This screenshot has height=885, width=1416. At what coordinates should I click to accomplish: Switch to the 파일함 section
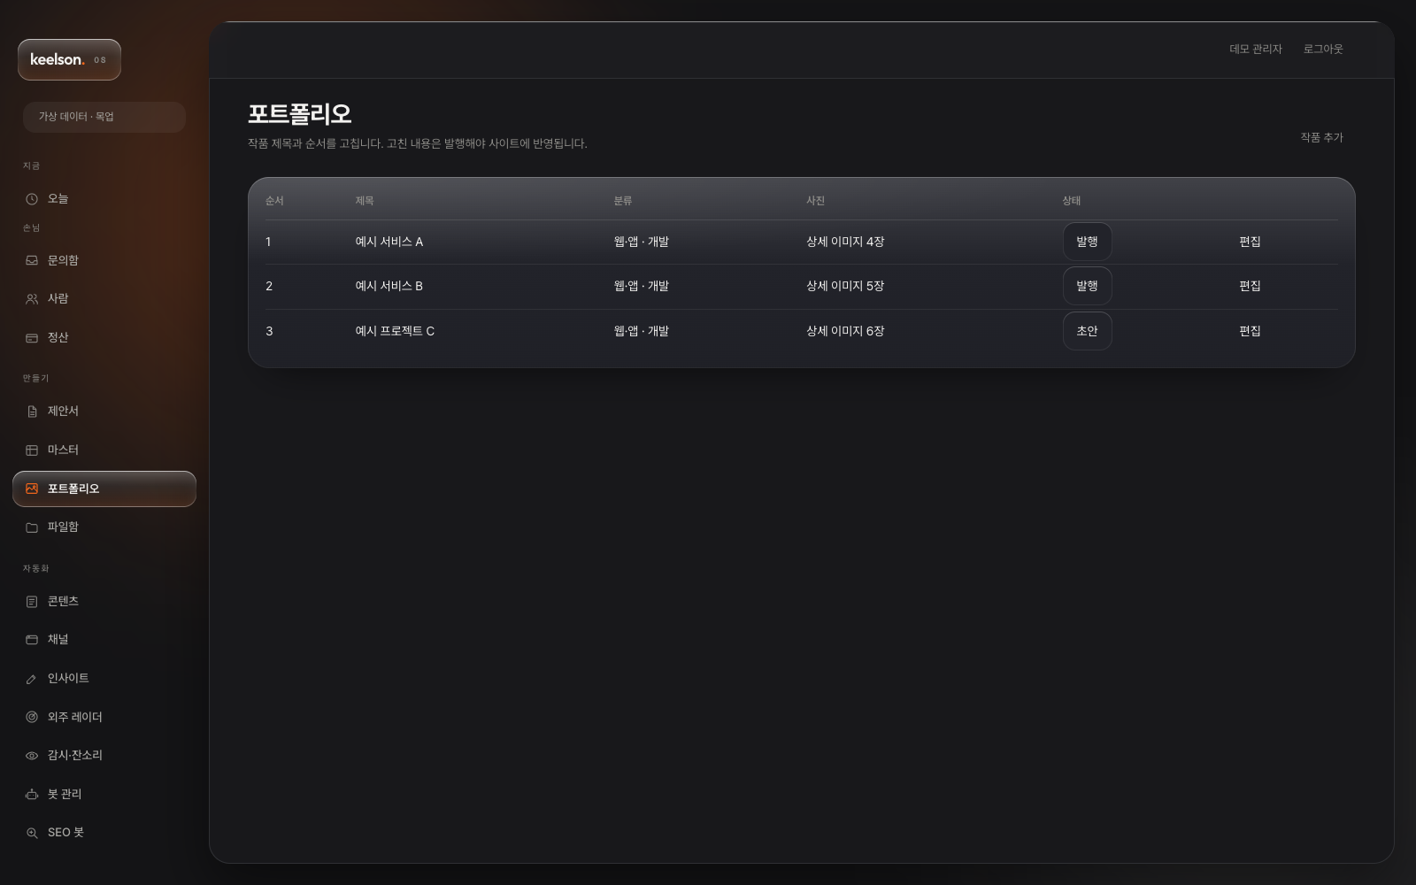104,527
